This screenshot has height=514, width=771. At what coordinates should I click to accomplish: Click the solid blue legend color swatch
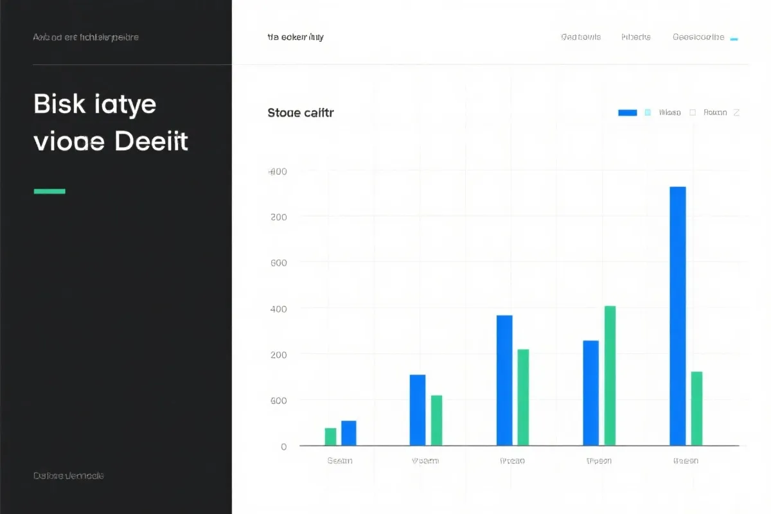pyautogui.click(x=627, y=112)
